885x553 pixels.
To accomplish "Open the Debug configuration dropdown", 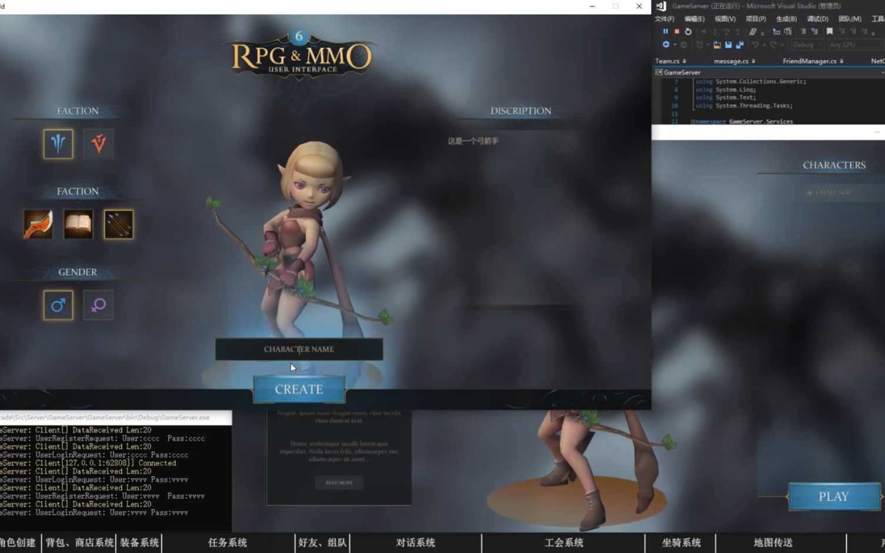I will [x=807, y=45].
